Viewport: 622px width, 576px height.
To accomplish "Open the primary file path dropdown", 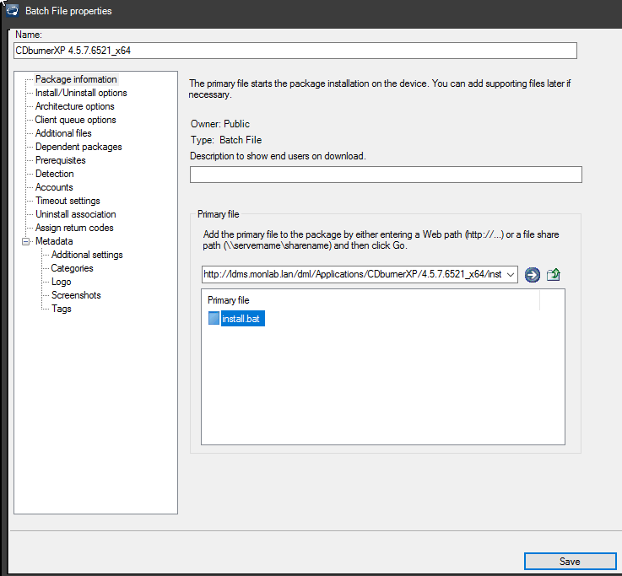I will pyautogui.click(x=510, y=275).
